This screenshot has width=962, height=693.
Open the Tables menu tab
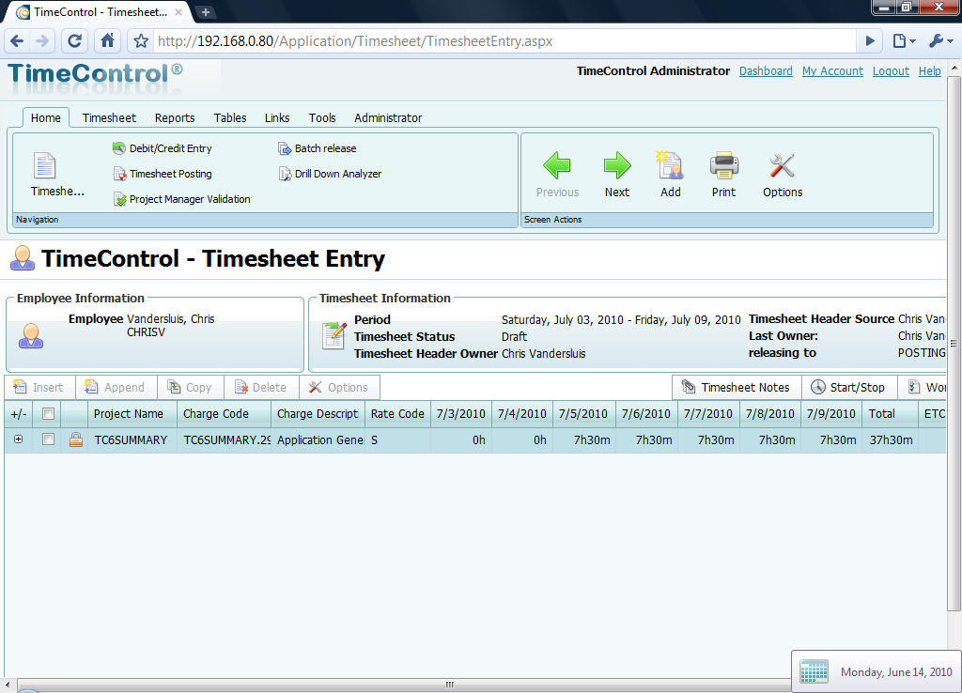(230, 117)
